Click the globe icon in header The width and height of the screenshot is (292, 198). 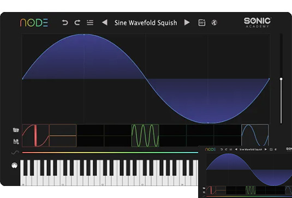(214, 22)
